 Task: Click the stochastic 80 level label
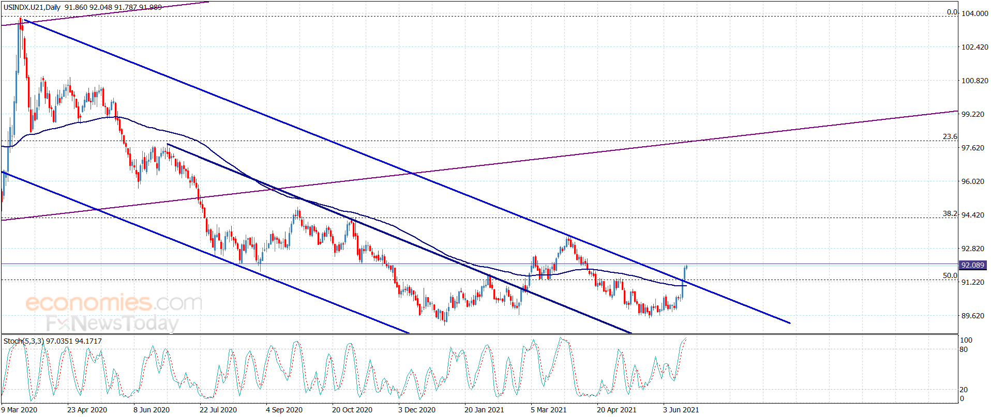pos(964,349)
